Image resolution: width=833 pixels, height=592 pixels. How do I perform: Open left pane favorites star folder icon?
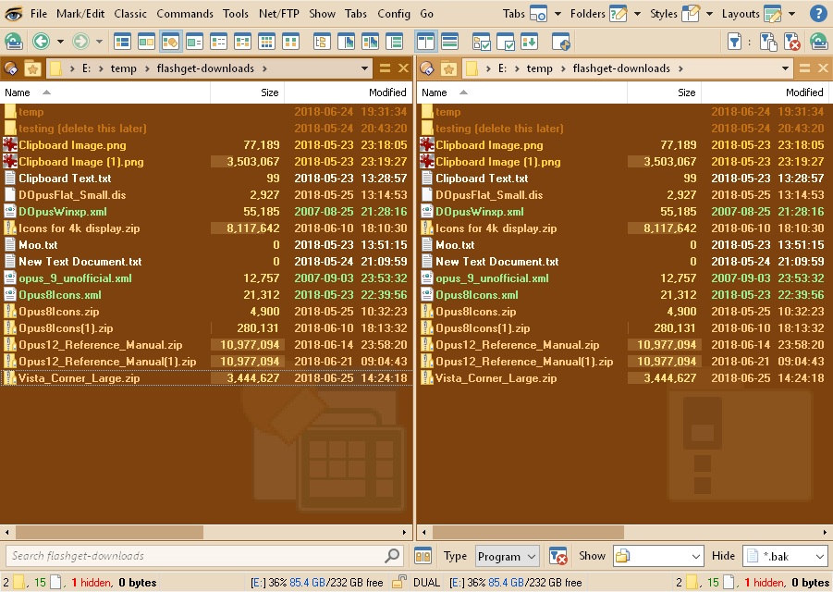coord(32,68)
